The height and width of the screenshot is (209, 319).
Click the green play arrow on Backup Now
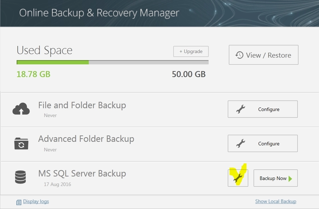pyautogui.click(x=290, y=179)
